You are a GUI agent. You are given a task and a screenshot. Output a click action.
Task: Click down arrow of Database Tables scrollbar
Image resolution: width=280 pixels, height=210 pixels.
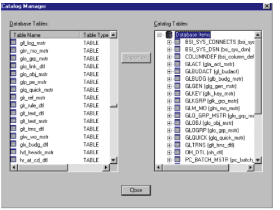point(114,160)
